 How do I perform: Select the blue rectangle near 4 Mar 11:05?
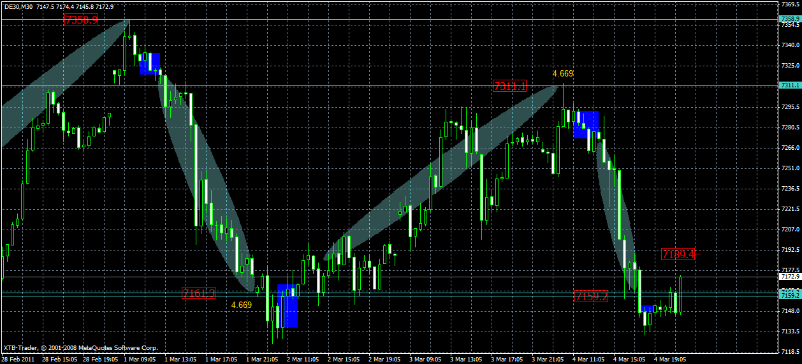coord(586,124)
